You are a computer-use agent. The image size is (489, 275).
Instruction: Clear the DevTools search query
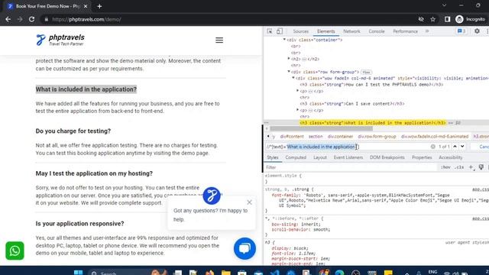pos(433,147)
